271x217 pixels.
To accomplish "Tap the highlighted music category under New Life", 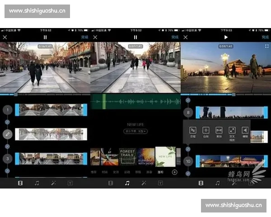I will 160,172.
